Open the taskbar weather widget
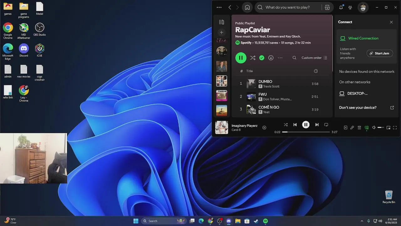 click(11, 221)
